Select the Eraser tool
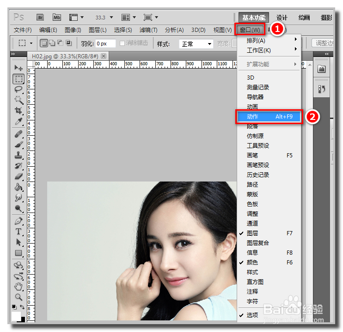 (x=18, y=176)
